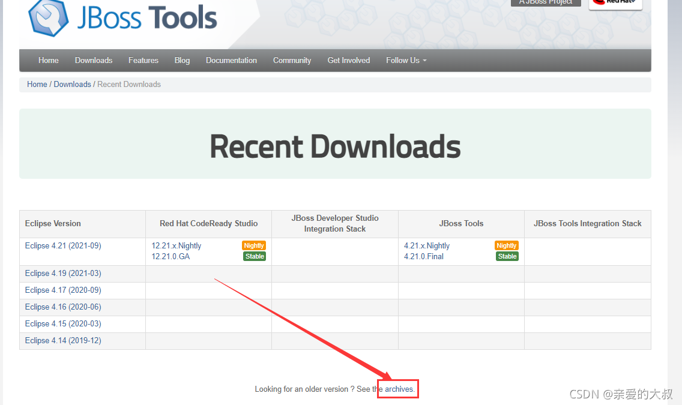Click the JBoss Tools wrench logo icon
This screenshot has height=405, width=682.
[48, 18]
